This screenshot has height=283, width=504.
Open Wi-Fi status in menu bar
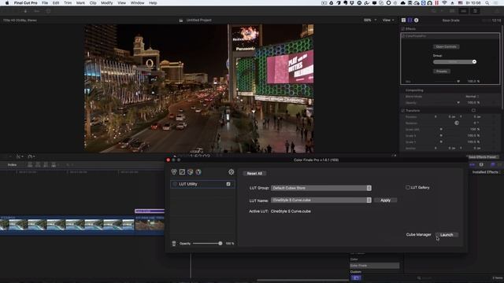coord(444,3)
